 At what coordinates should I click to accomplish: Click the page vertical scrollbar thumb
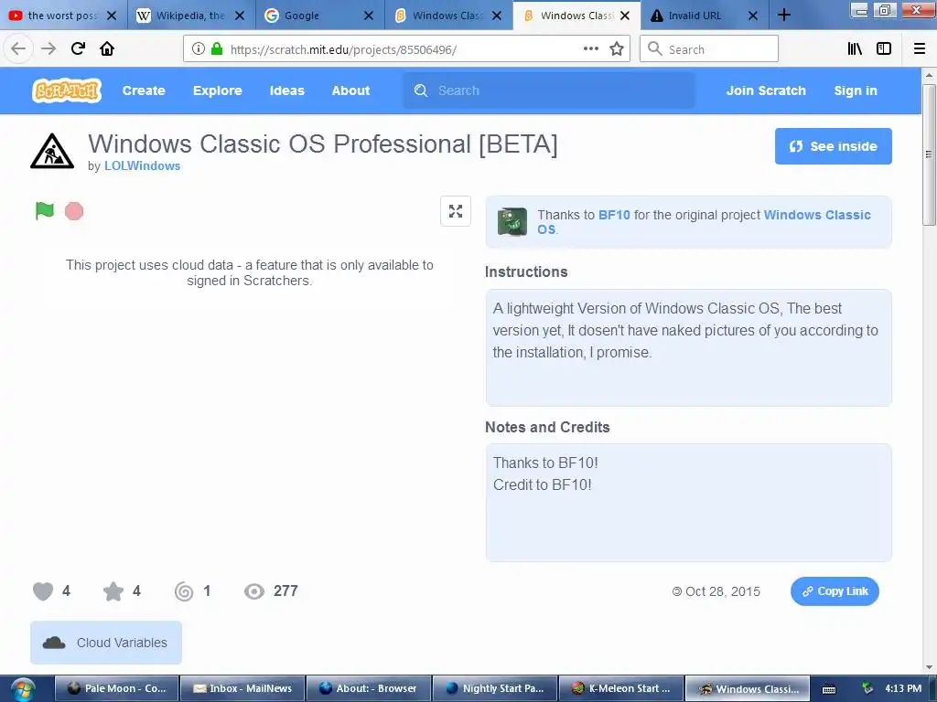(929, 154)
